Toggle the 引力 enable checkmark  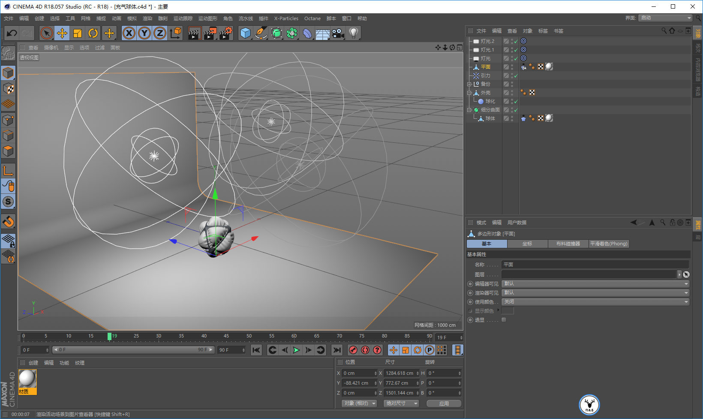point(516,76)
